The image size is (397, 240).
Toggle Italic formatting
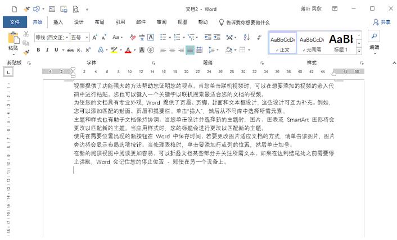[47, 50]
